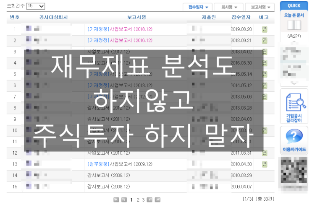Click 제출인 column header

coord(209,17)
